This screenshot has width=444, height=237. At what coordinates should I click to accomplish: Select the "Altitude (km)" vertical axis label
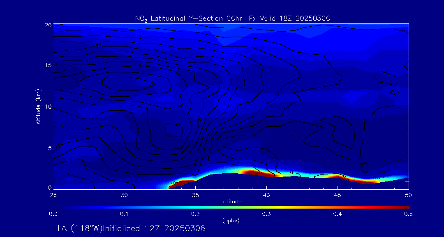pos(39,107)
